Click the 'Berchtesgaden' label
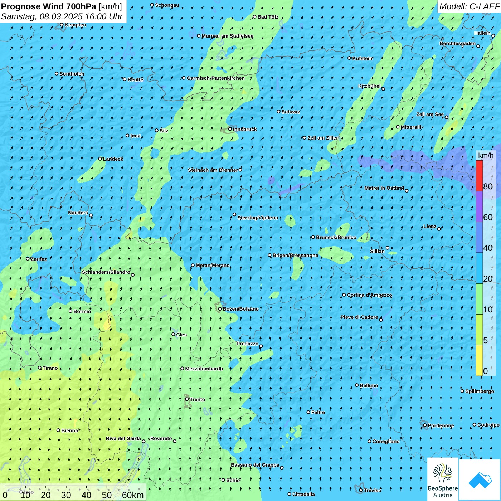Image resolution: width=501 pixels, height=501 pixels. tap(458, 43)
